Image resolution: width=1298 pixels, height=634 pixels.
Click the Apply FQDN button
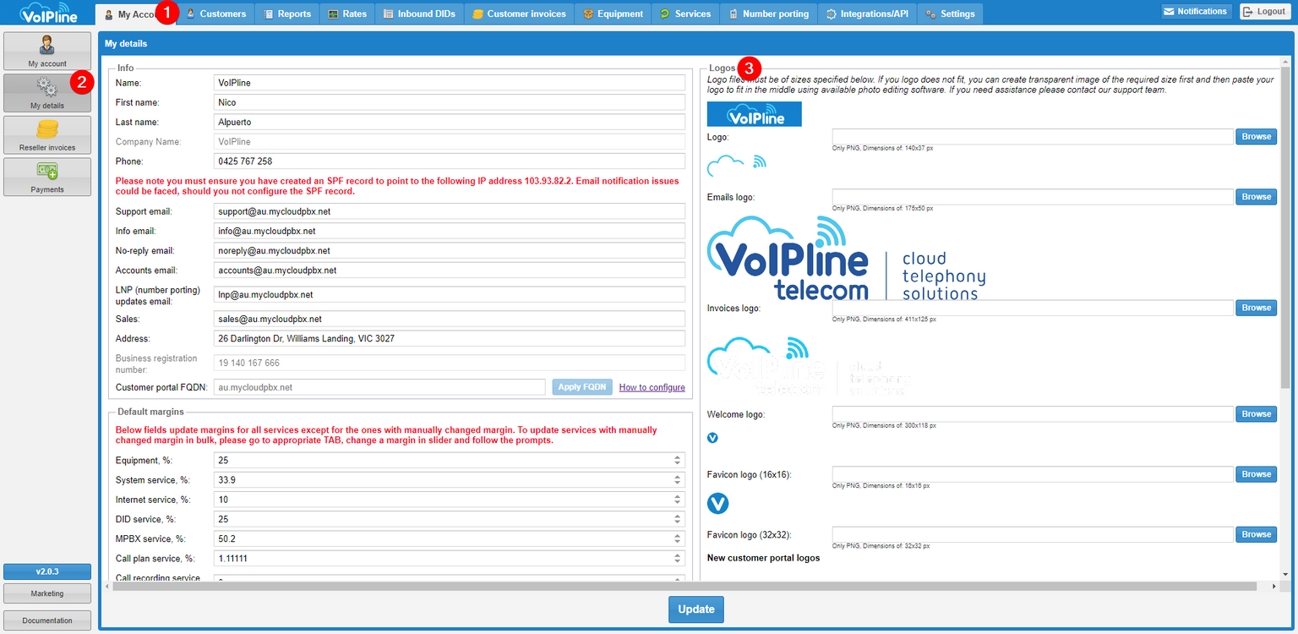tap(582, 387)
